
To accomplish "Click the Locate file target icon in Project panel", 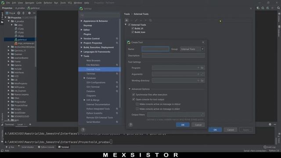I will tap(18, 13).
